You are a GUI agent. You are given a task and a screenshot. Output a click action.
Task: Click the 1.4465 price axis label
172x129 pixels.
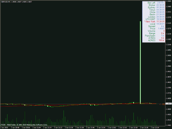pos(169,125)
